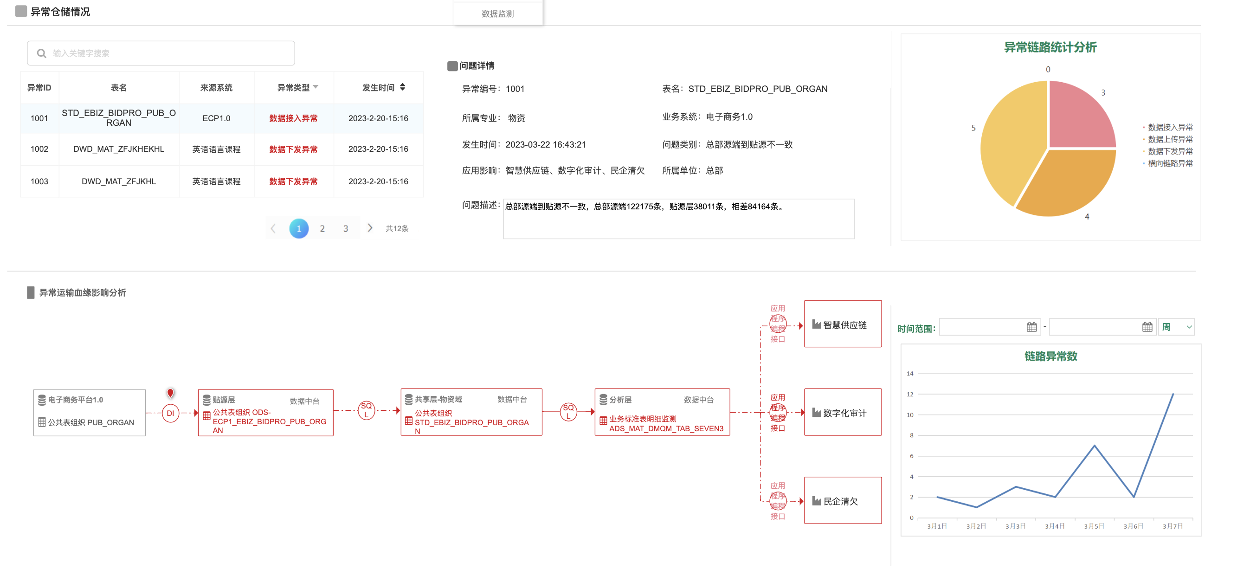Click the table icon beside ODS-ECP1_EBIZ_BIDPRO_PUB_ORGAN
1250x570 pixels.
(207, 415)
